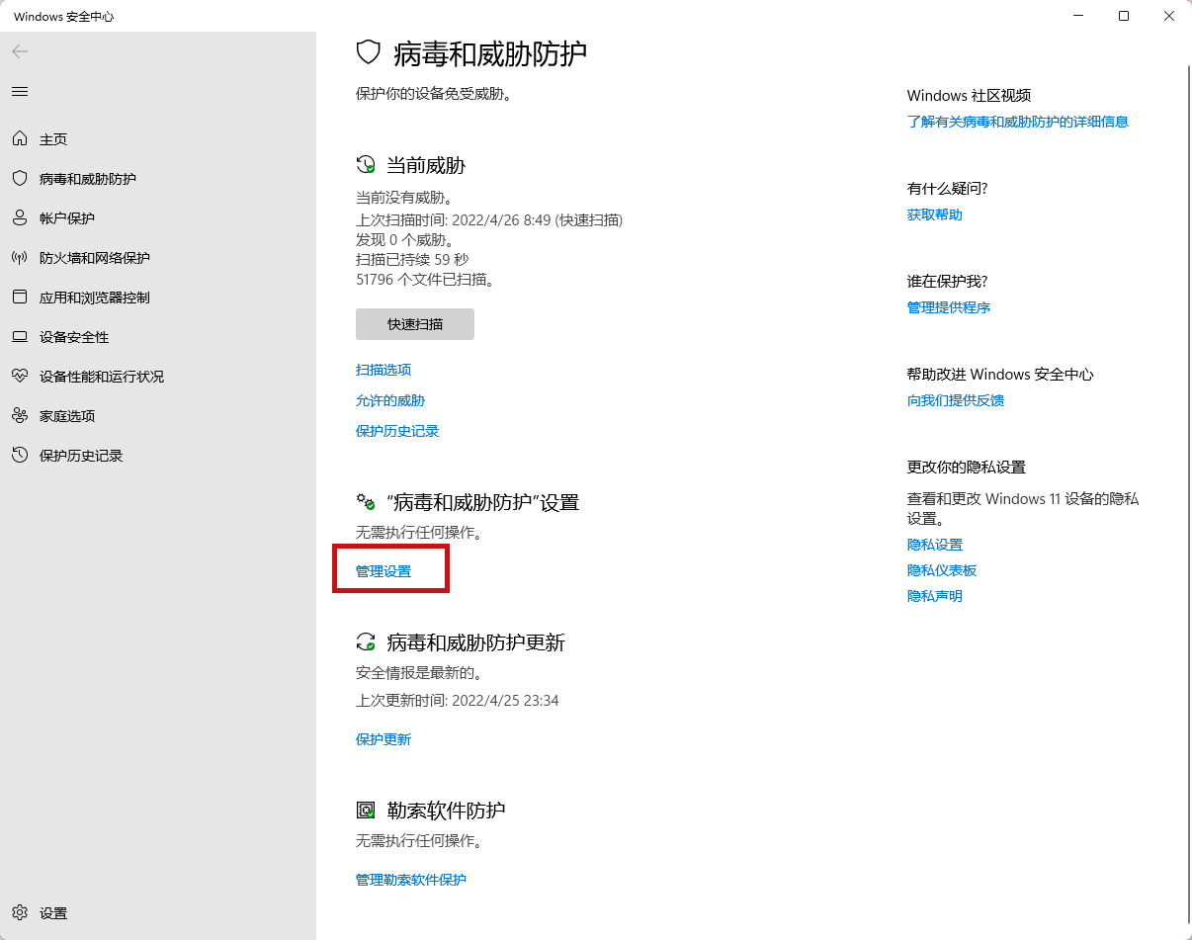Viewport: 1192px width, 940px height.
Task: Open 隐私设置 link
Action: pos(935,545)
